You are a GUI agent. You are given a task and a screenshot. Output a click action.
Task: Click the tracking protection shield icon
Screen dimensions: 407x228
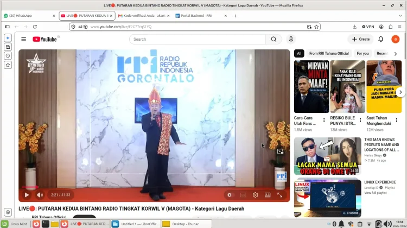(73, 27)
